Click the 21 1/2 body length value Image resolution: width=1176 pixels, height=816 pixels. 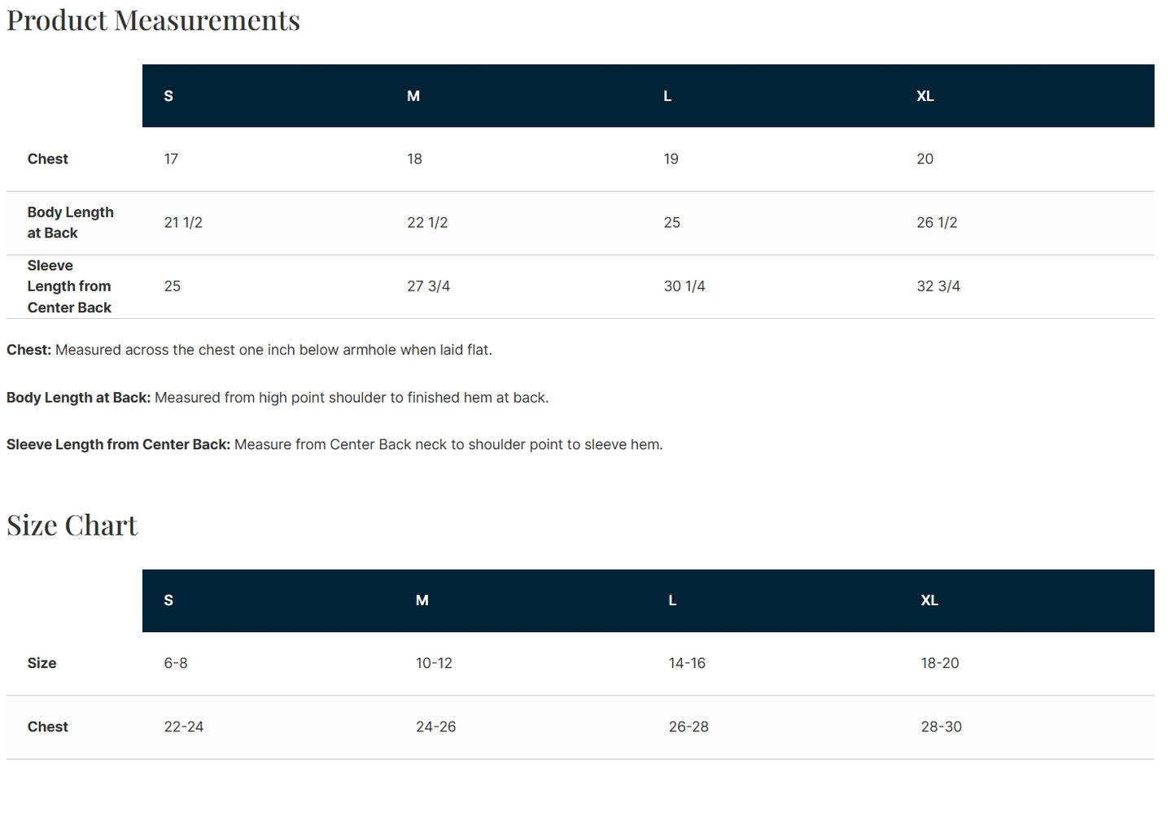click(183, 222)
